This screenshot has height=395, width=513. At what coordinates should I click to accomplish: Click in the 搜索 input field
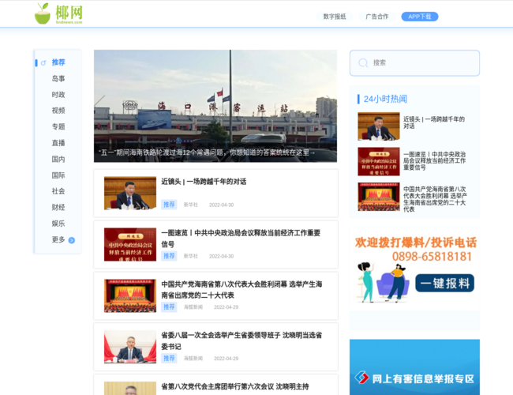pos(422,62)
